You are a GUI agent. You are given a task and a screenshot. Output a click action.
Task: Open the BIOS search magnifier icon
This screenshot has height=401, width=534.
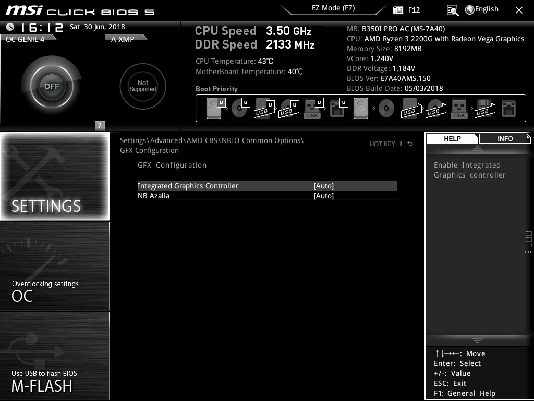[x=452, y=10]
